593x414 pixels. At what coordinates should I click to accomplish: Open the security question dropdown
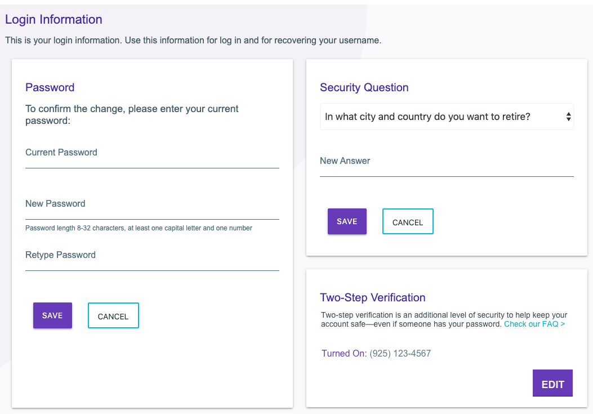tap(447, 117)
